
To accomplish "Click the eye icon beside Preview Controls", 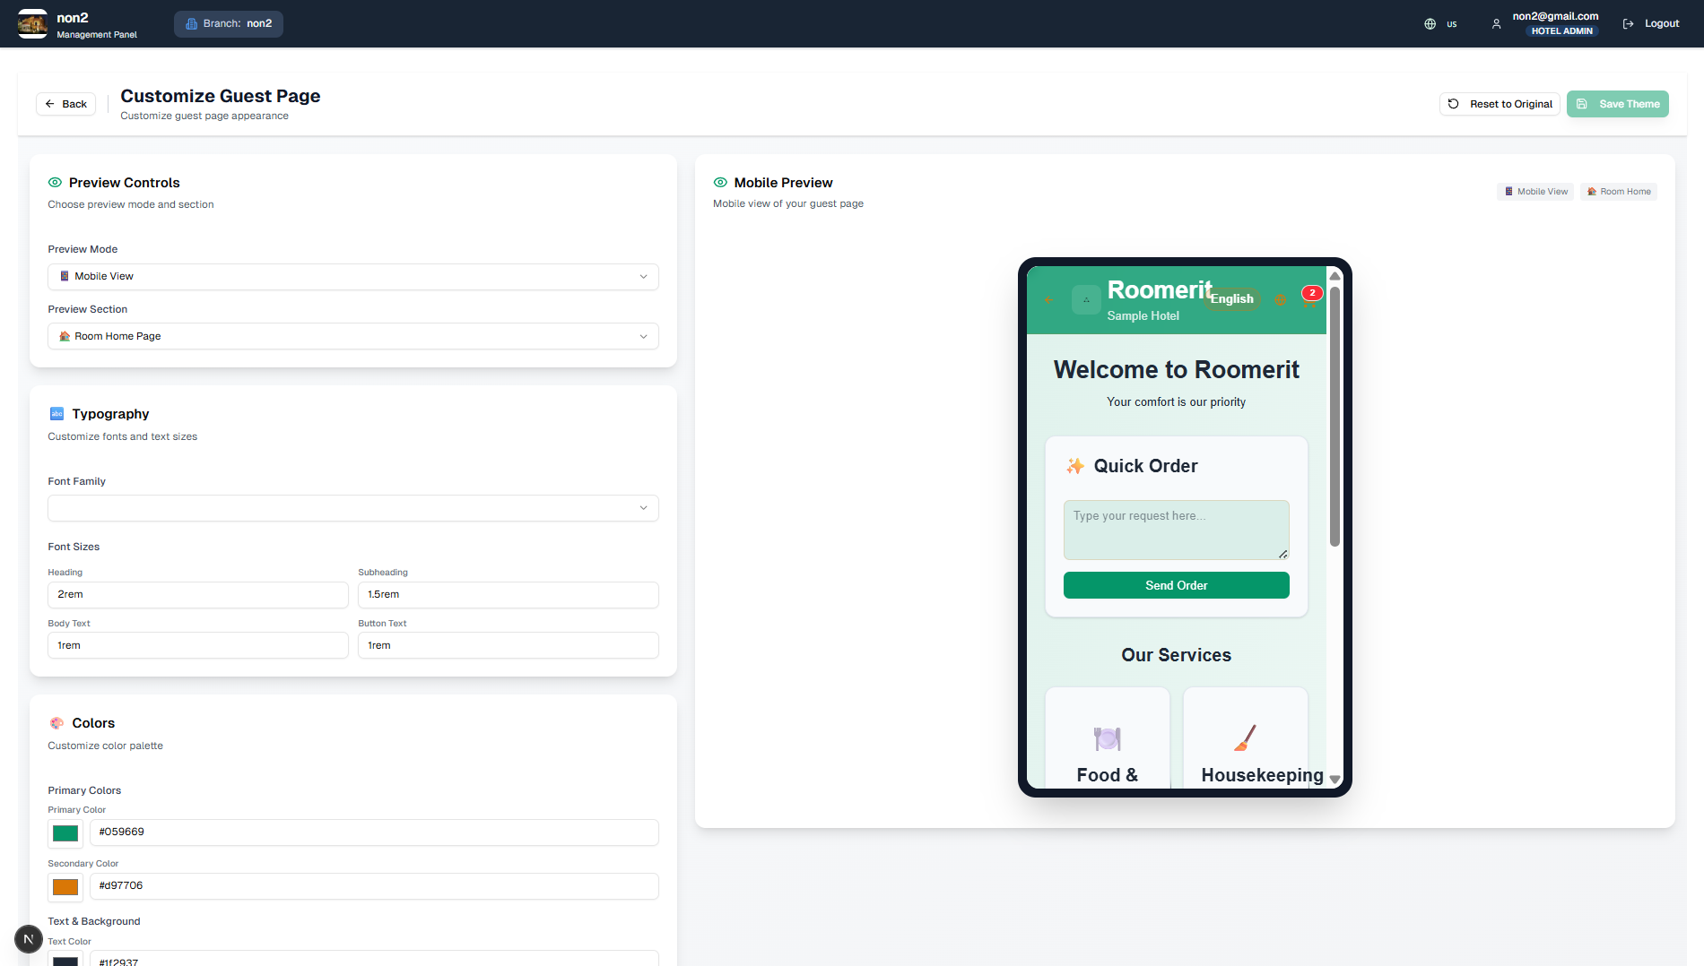I will point(55,182).
